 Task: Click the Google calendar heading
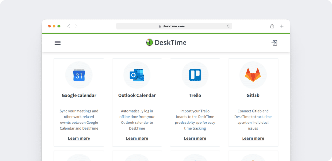[x=79, y=95]
